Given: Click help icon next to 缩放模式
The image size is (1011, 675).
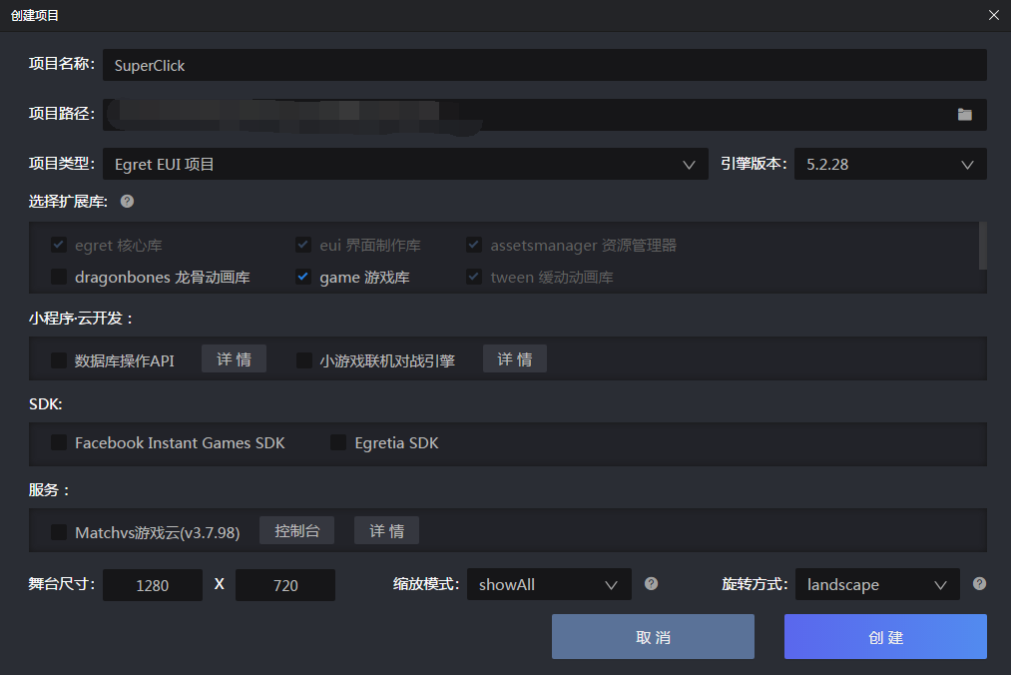Looking at the screenshot, I should tap(651, 583).
